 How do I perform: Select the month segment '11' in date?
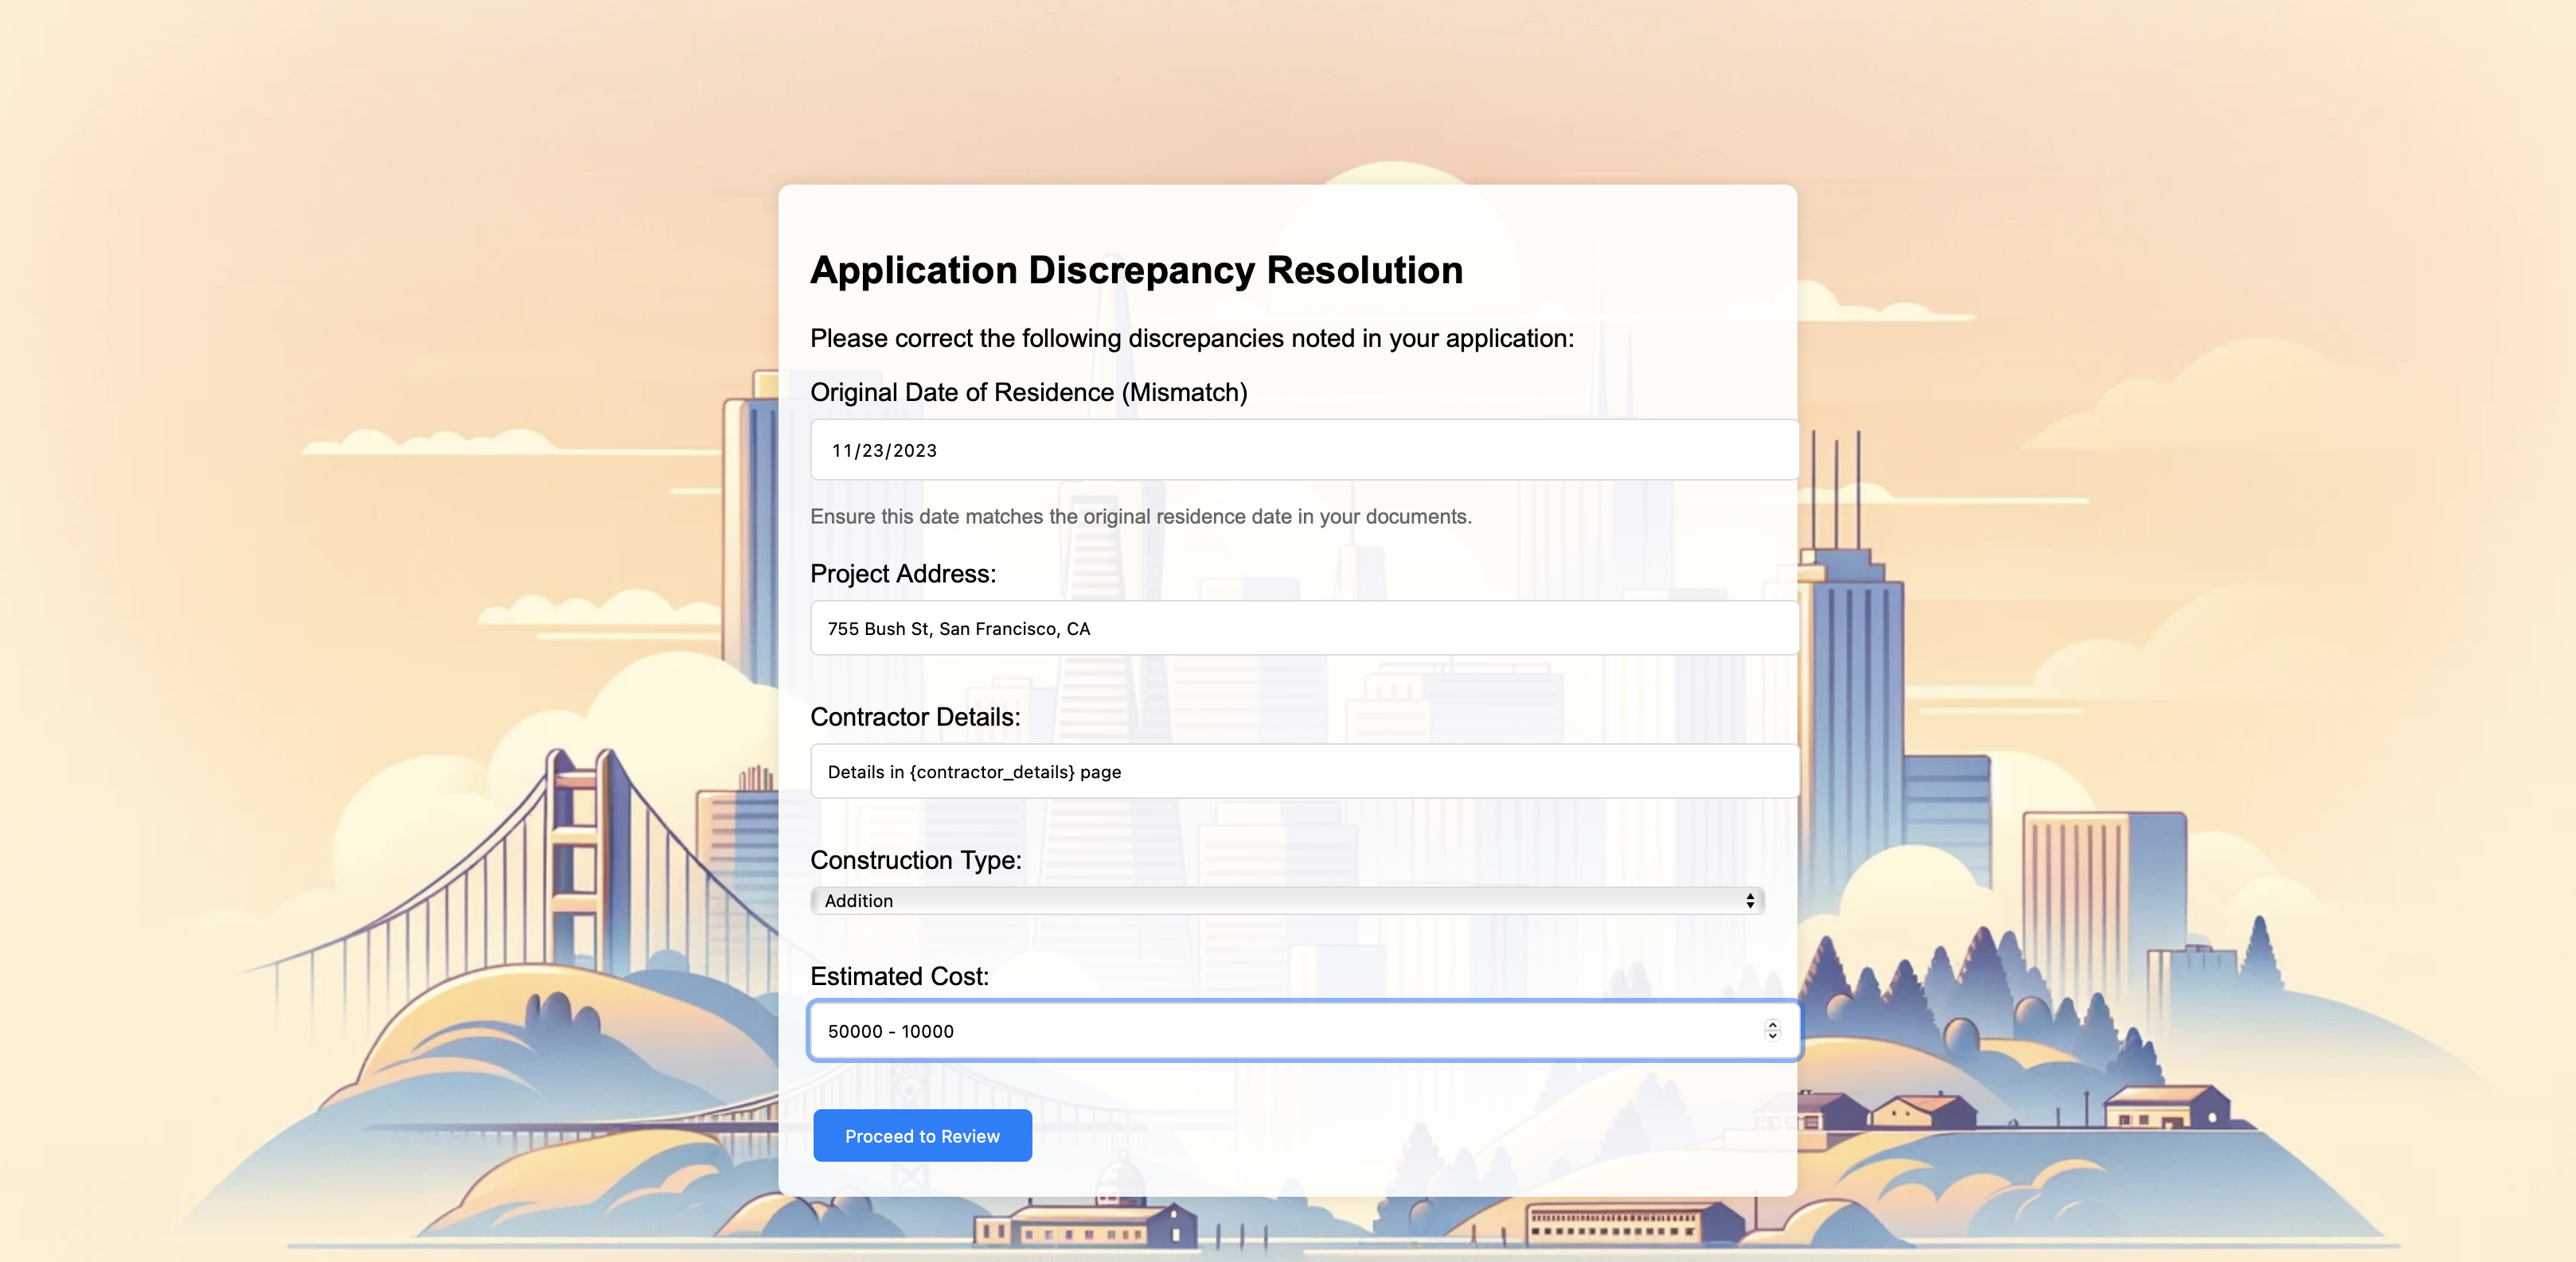click(841, 450)
